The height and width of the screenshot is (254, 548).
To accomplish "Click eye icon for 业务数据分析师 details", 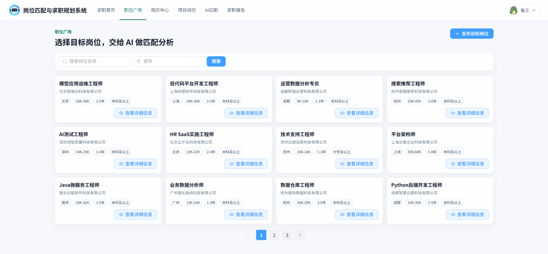I will (x=232, y=214).
